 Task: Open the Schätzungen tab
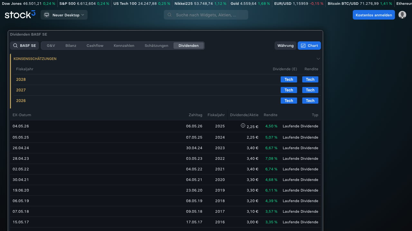(156, 46)
